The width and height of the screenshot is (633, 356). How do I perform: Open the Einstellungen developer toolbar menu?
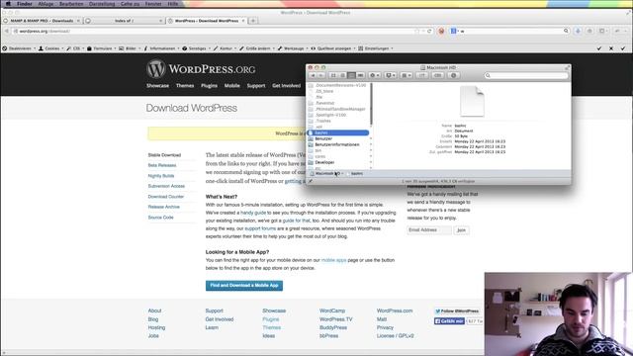click(x=376, y=48)
